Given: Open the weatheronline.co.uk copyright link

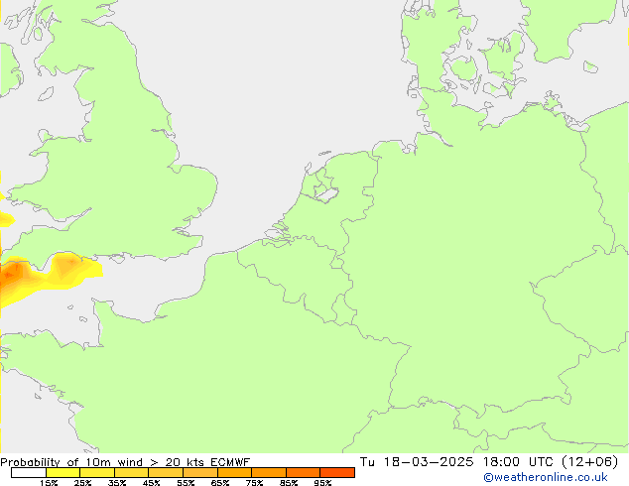Looking at the screenshot, I should click(546, 477).
